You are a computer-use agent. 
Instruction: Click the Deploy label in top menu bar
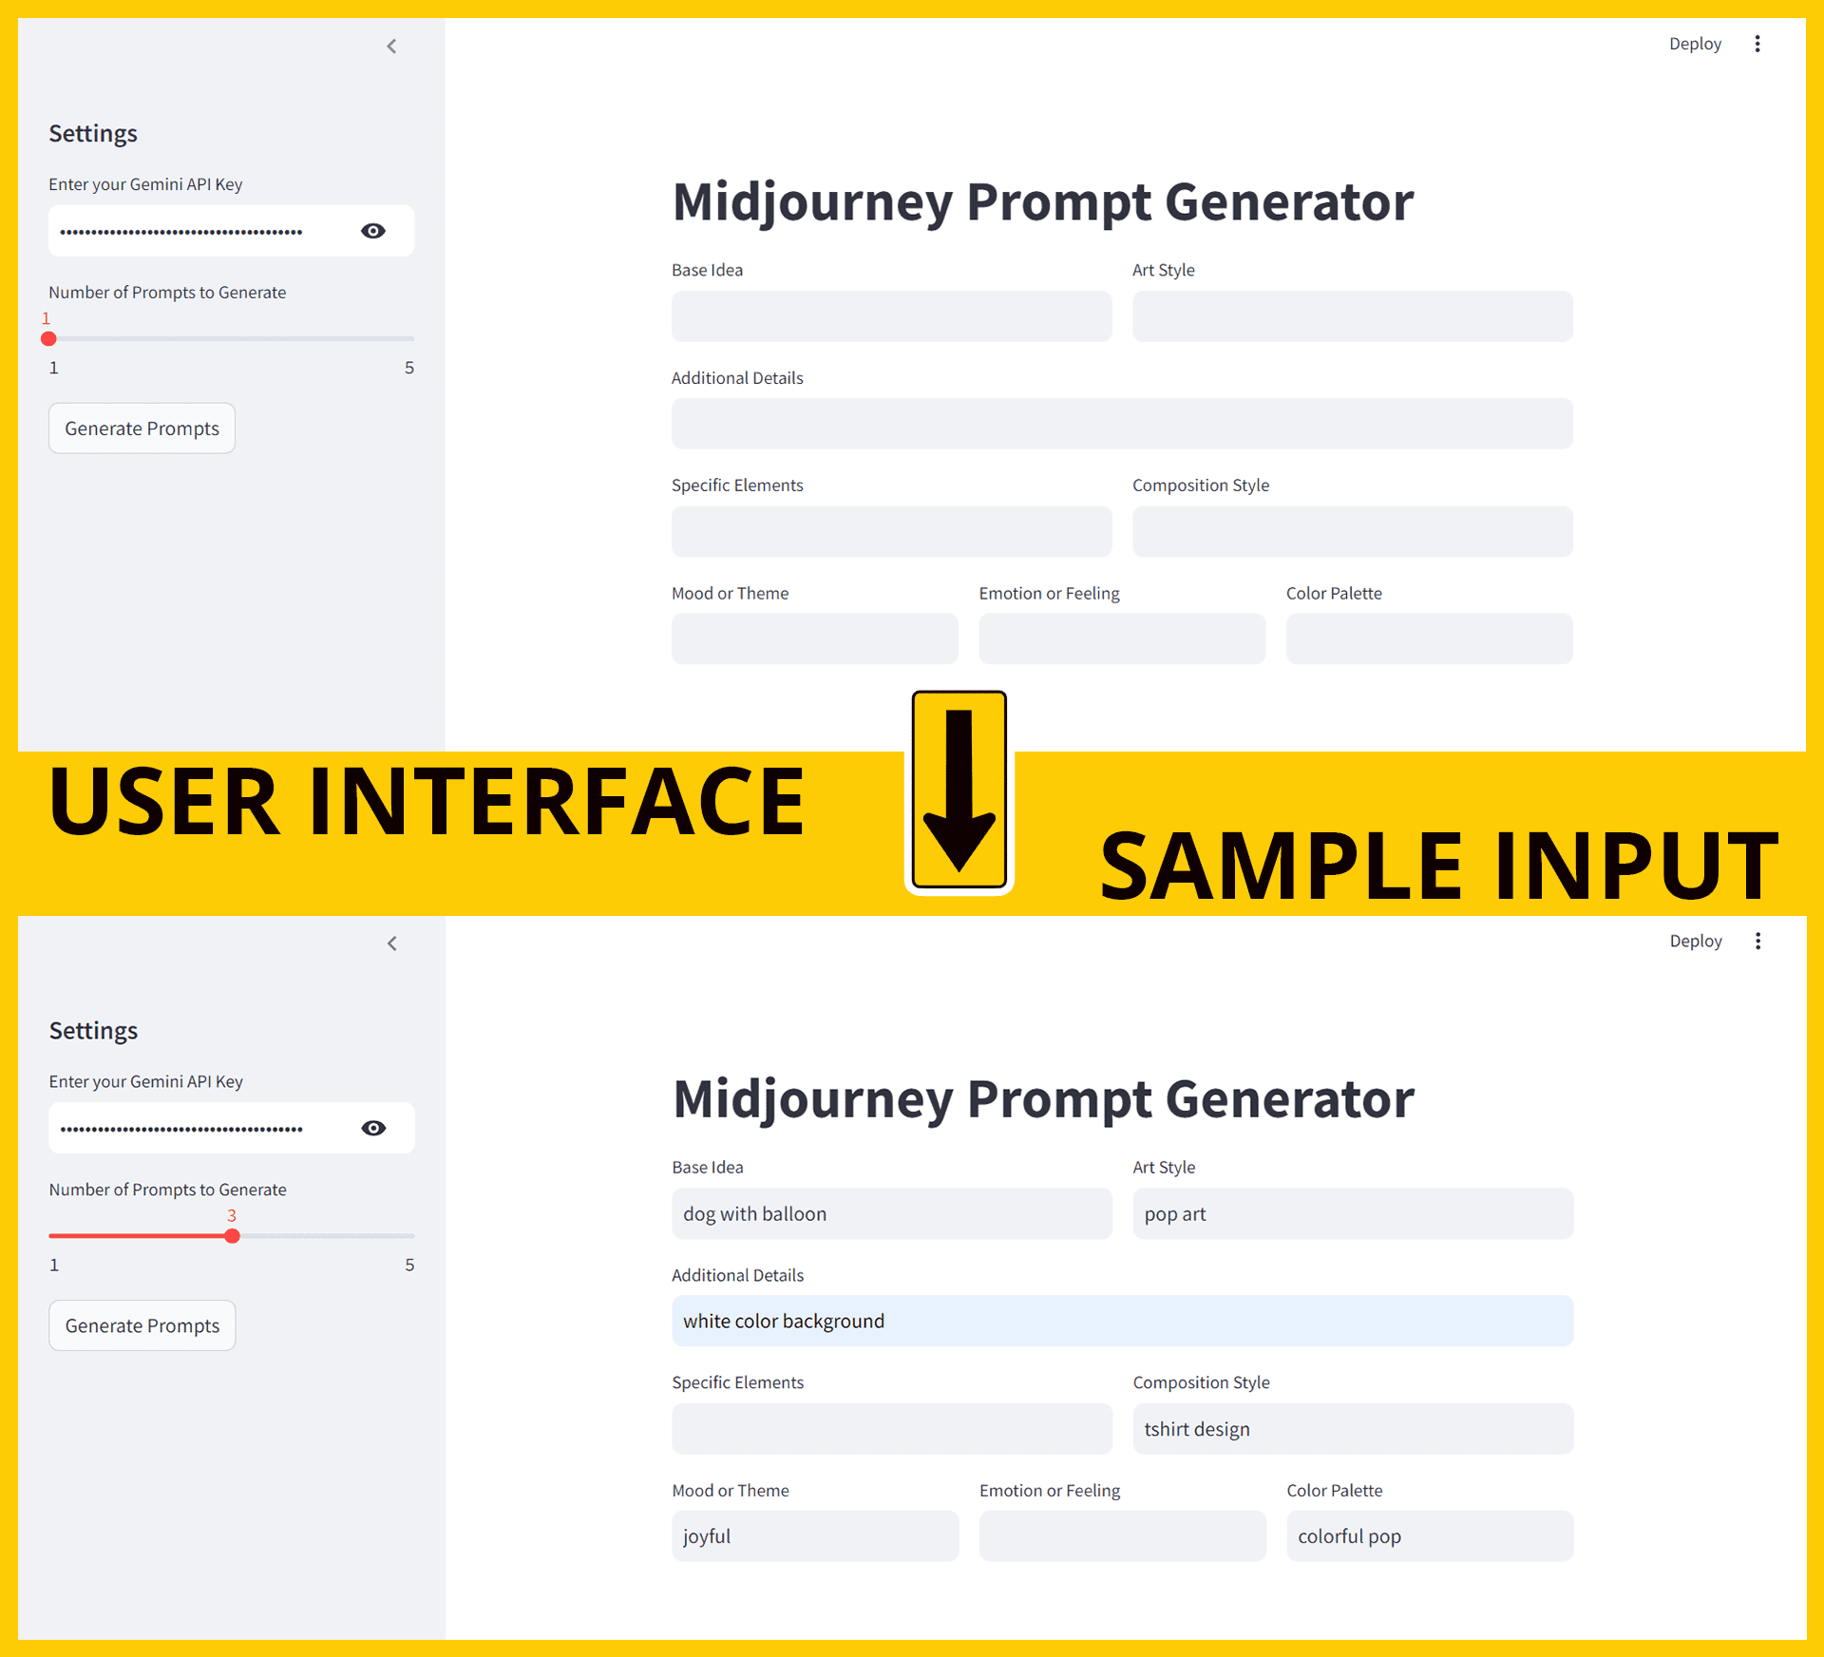1694,45
